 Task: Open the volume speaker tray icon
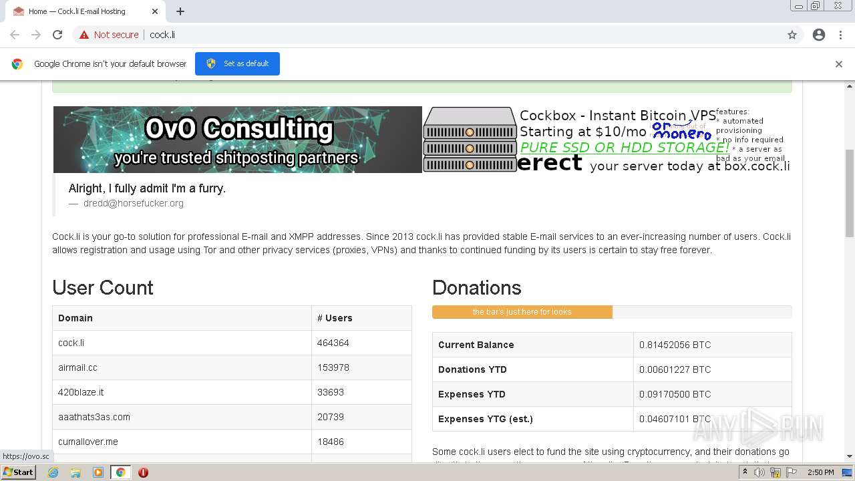click(759, 472)
